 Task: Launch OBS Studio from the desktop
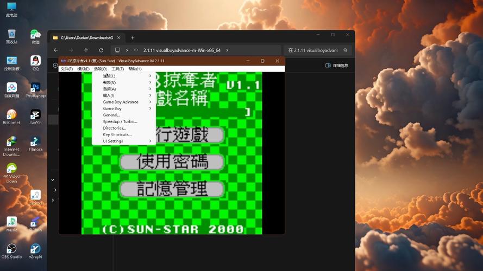click(11, 251)
